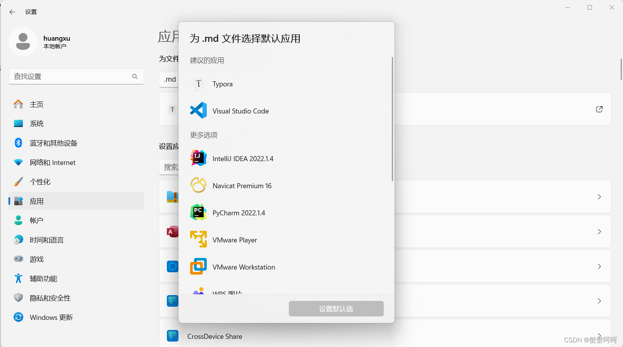Click the Accounts person icon
The image size is (623, 347).
point(18,220)
